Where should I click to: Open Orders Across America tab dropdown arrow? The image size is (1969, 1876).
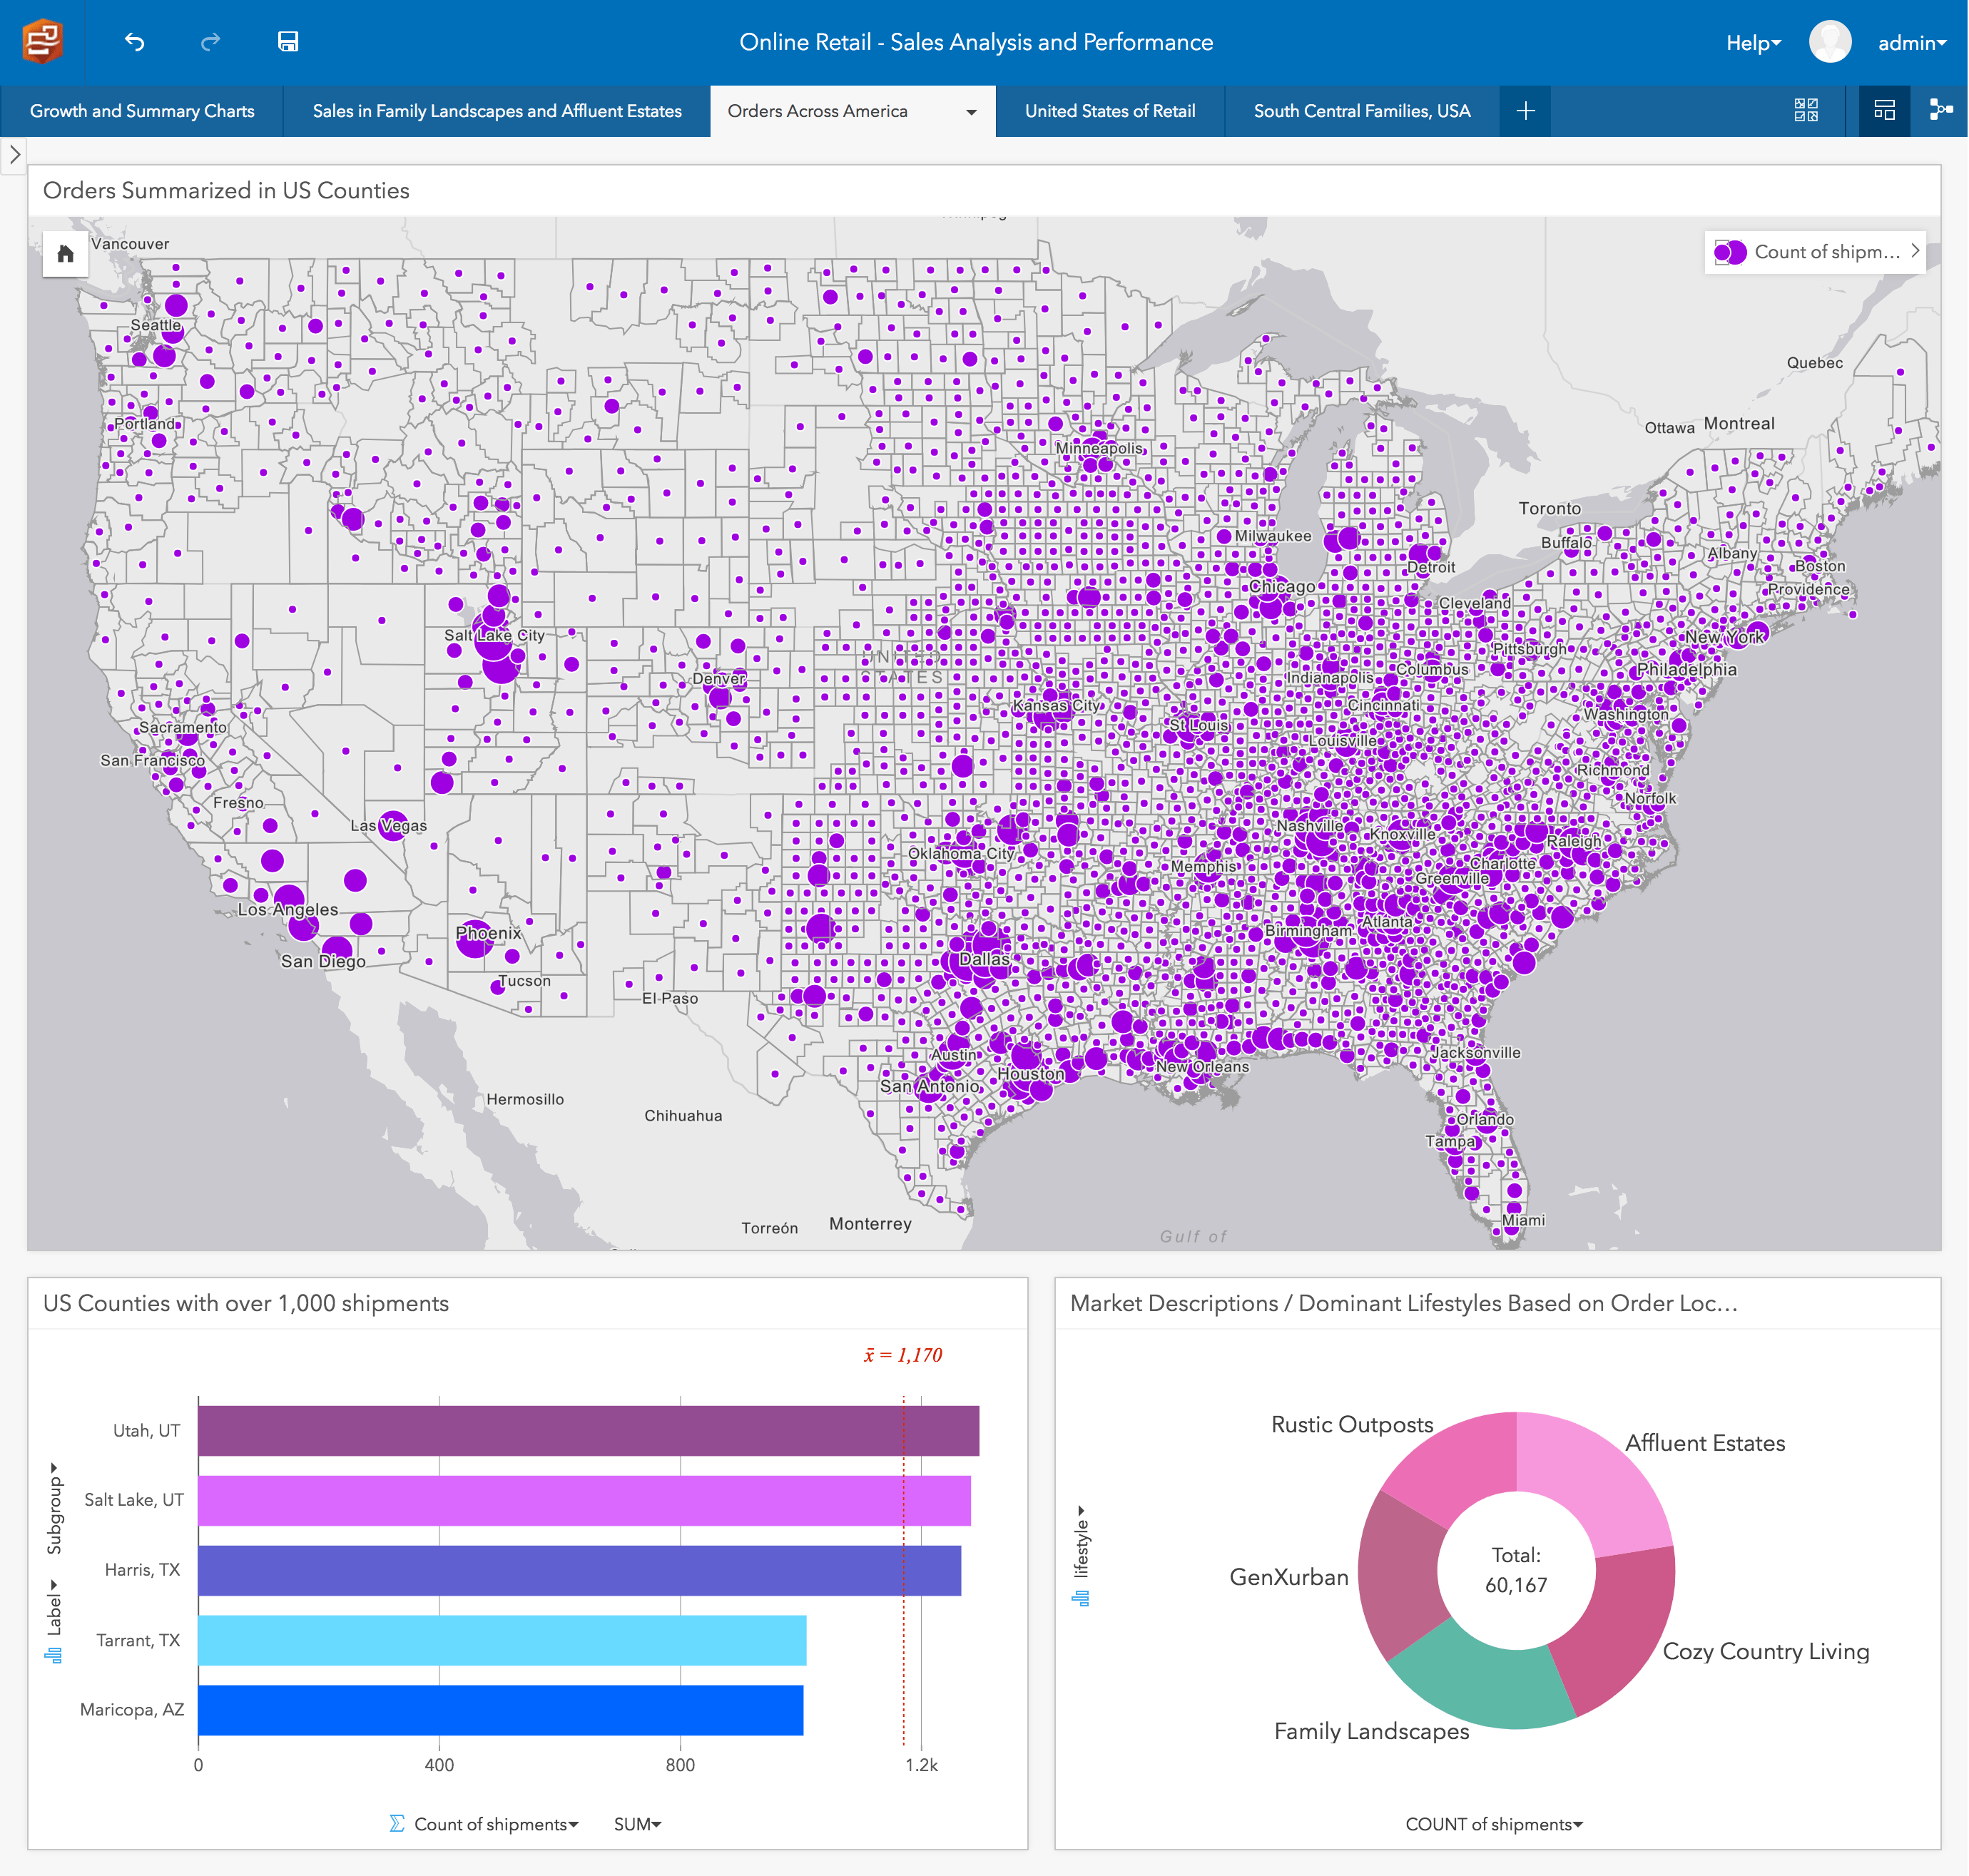tap(971, 112)
